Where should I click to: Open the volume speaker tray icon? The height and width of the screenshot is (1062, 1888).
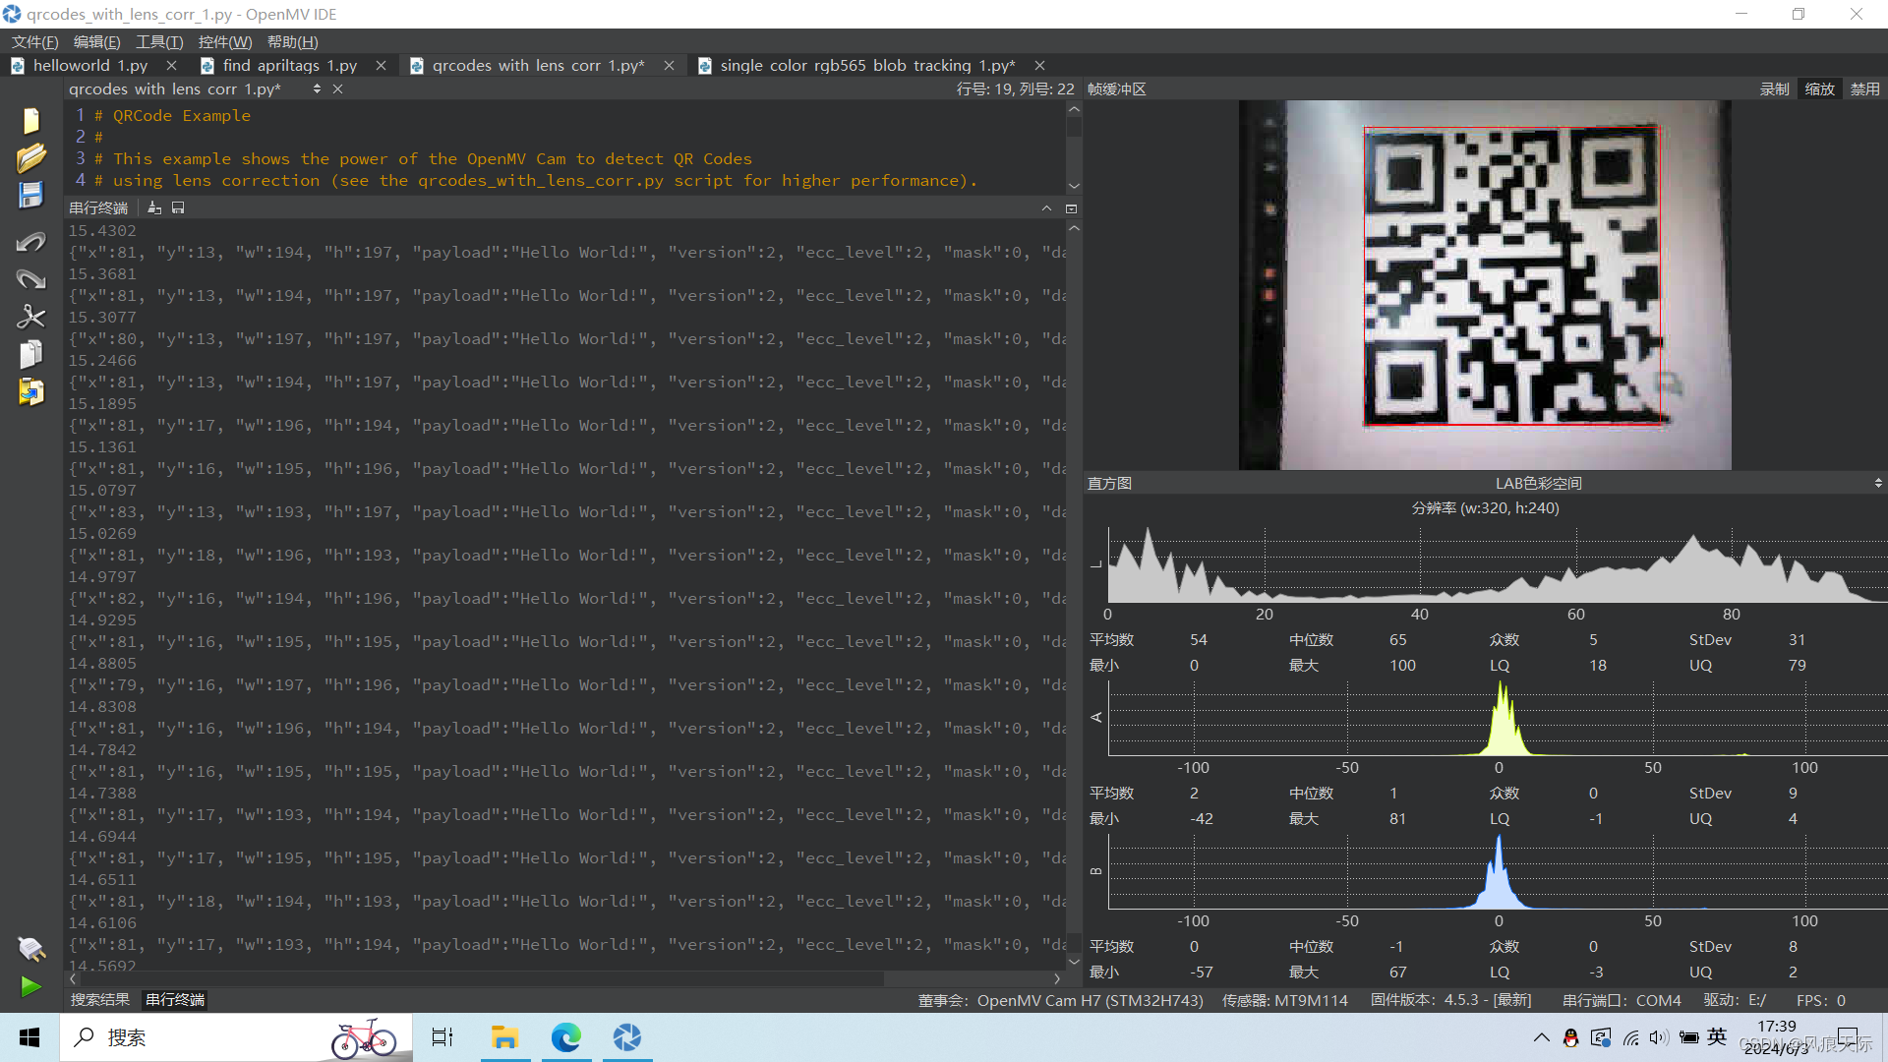tap(1659, 1037)
